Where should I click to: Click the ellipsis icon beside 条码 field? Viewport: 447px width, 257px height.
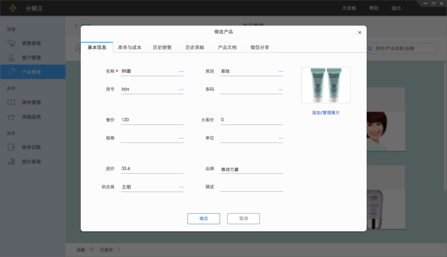pos(281,90)
